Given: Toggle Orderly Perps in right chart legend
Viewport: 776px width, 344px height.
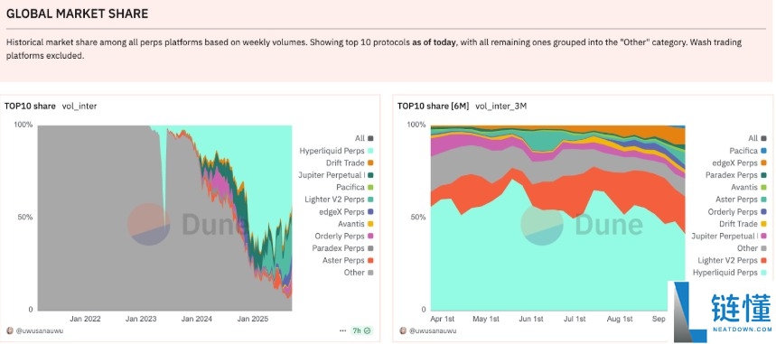Looking at the screenshot, I should click(x=737, y=211).
